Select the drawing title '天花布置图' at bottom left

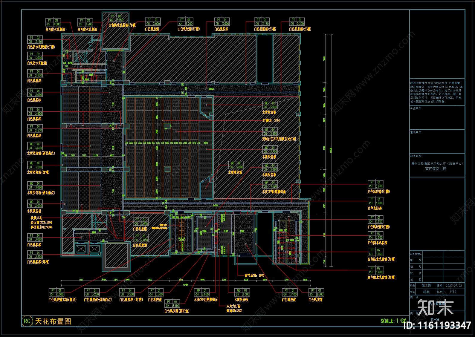53,321
